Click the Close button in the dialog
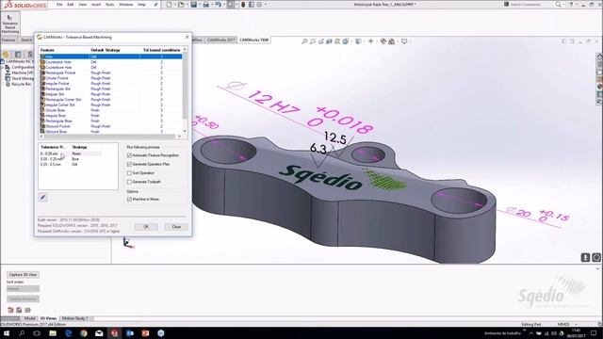The width and height of the screenshot is (603, 339). click(x=176, y=227)
